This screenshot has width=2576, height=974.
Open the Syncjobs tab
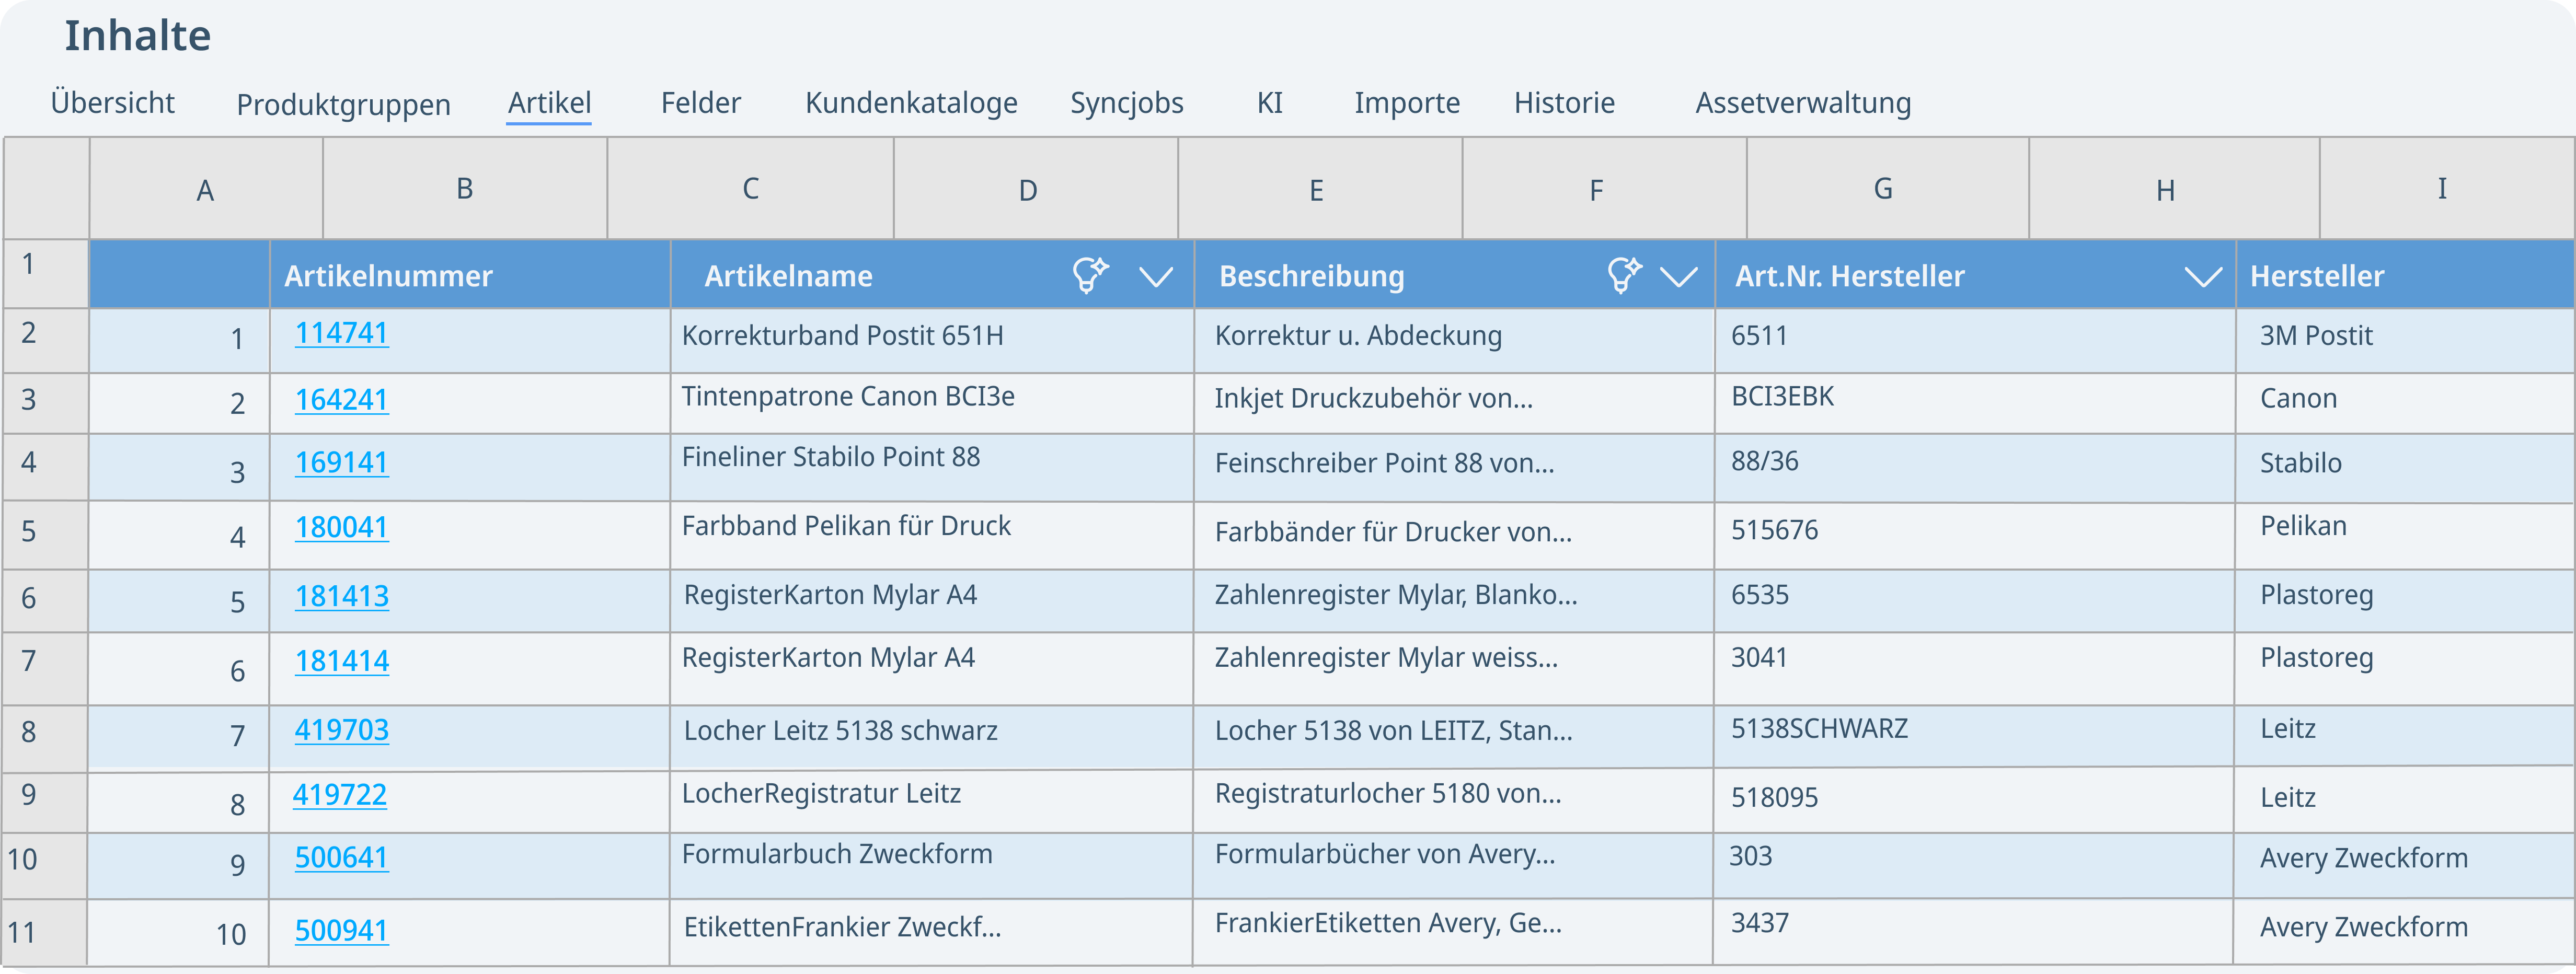click(1126, 103)
